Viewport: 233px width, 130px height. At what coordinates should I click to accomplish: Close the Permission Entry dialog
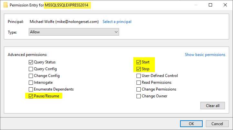click(225, 5)
